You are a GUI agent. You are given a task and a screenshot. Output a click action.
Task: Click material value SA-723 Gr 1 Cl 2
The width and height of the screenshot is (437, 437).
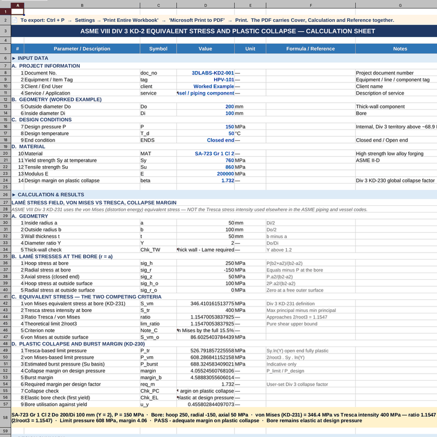(214, 153)
